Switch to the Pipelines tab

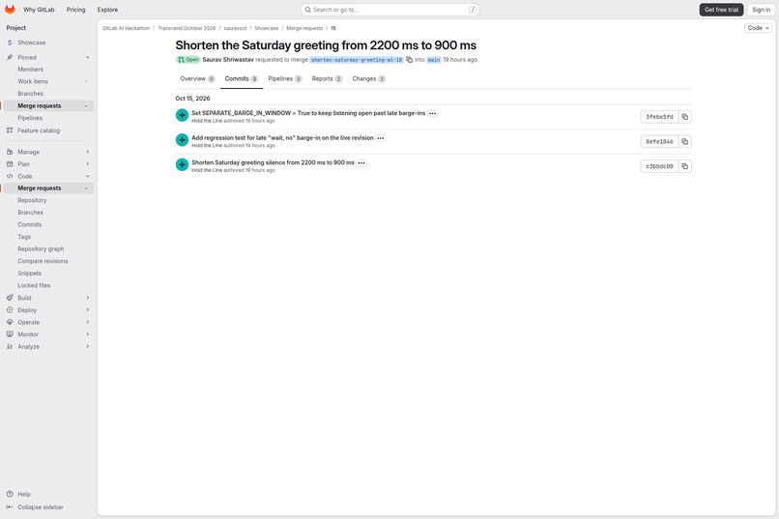click(285, 79)
